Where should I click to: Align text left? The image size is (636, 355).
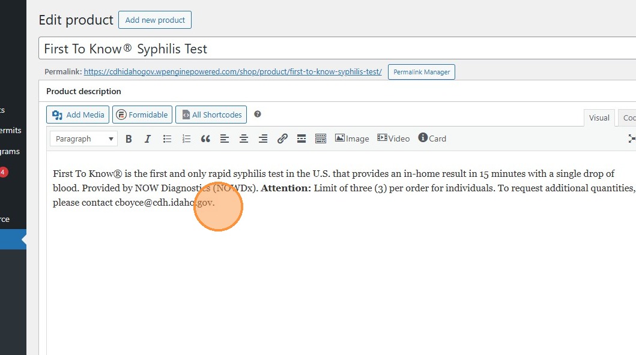(x=225, y=139)
